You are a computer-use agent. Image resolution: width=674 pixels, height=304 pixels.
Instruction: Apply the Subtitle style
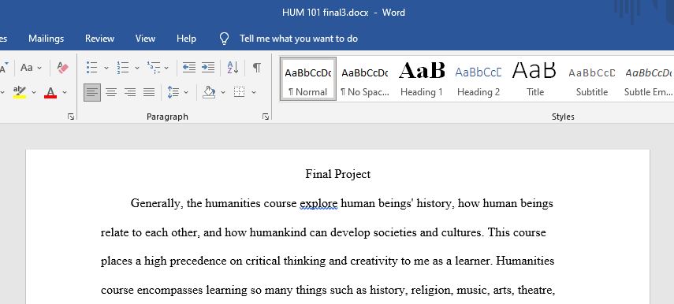click(x=591, y=80)
